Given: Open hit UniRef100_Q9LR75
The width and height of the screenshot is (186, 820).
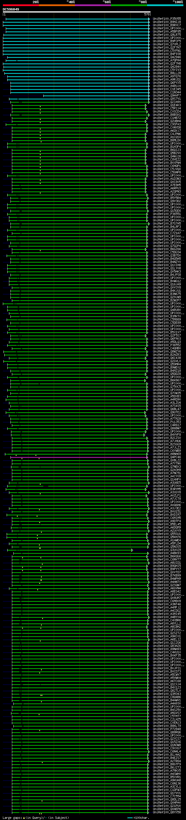Looking at the screenshot, I should point(167,35).
